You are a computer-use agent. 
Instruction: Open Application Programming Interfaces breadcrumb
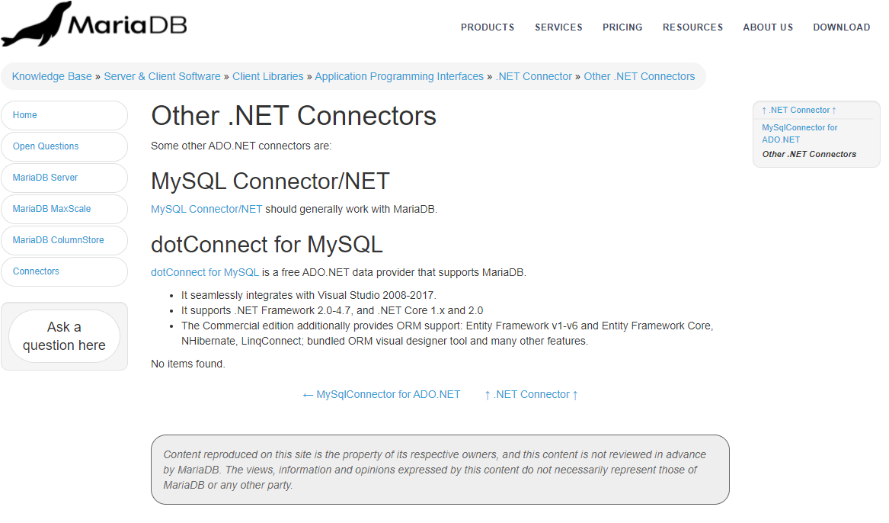[399, 76]
